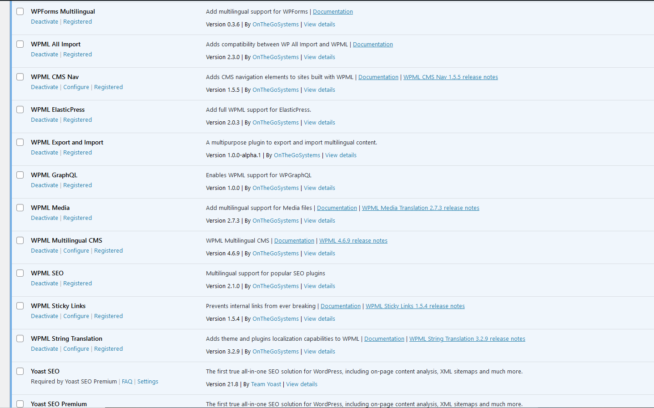
Task: Tick the WPML All Import checkbox
Action: coord(20,44)
